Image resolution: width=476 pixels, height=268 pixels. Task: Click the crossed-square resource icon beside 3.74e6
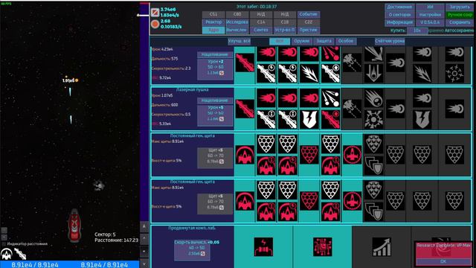[x=155, y=13]
